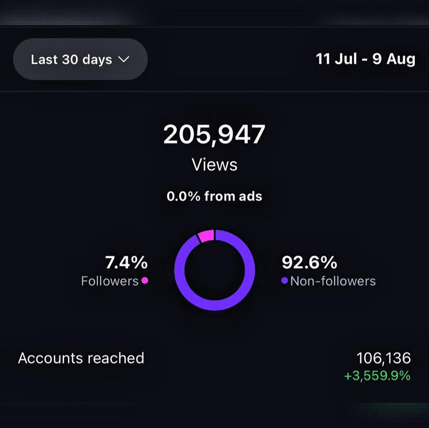
Task: Tap the Views section header
Action: 214,164
